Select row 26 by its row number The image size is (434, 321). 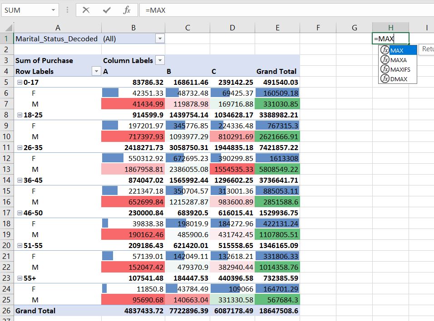[6, 311]
